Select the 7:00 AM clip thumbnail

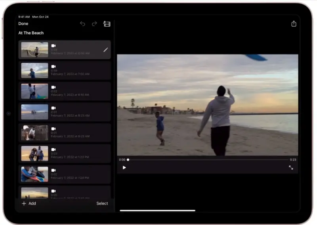(x=34, y=70)
